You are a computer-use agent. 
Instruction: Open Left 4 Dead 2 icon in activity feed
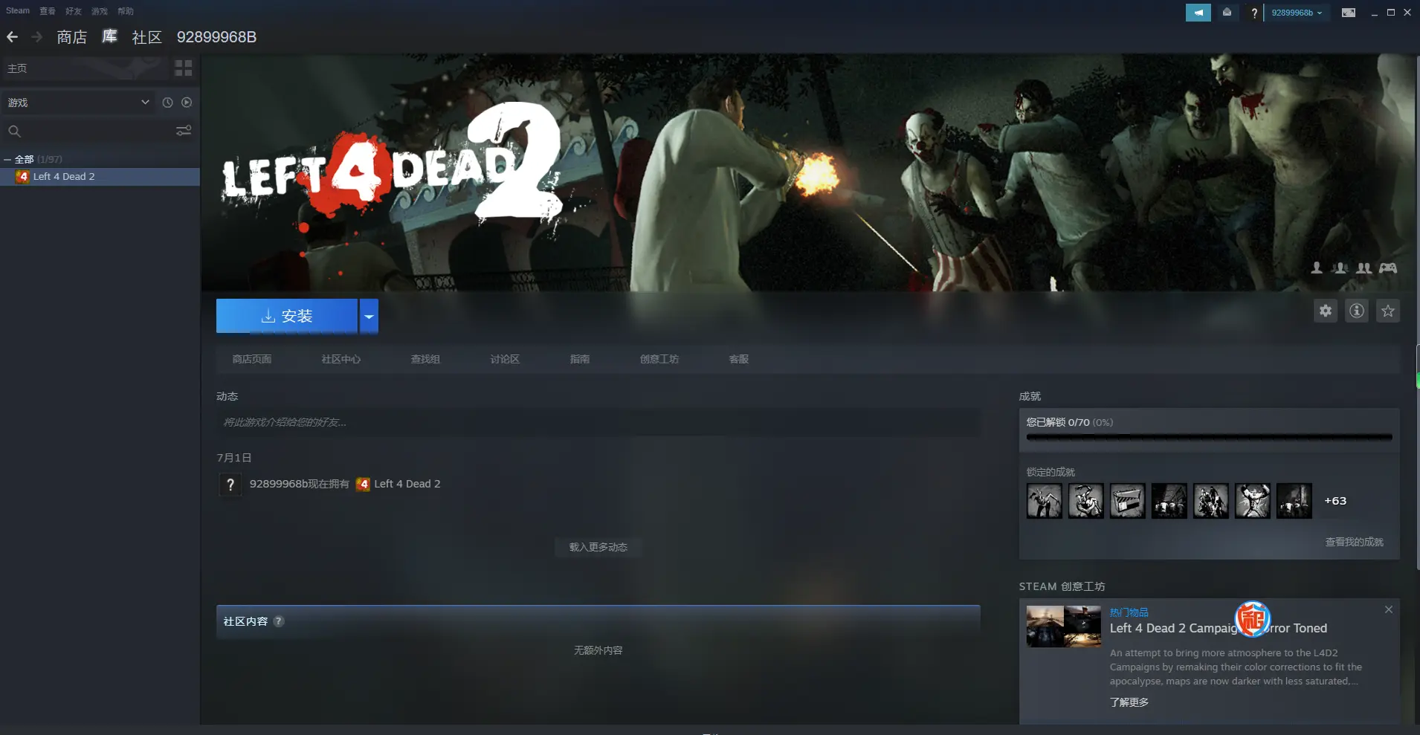(363, 484)
